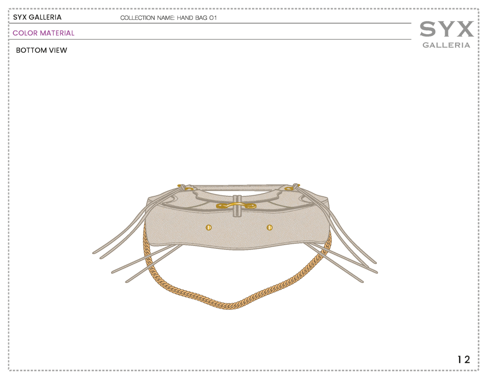Viewport: 486px width, 375px height.
Task: Pick the right gold eyelet ring
Action: coord(290,189)
